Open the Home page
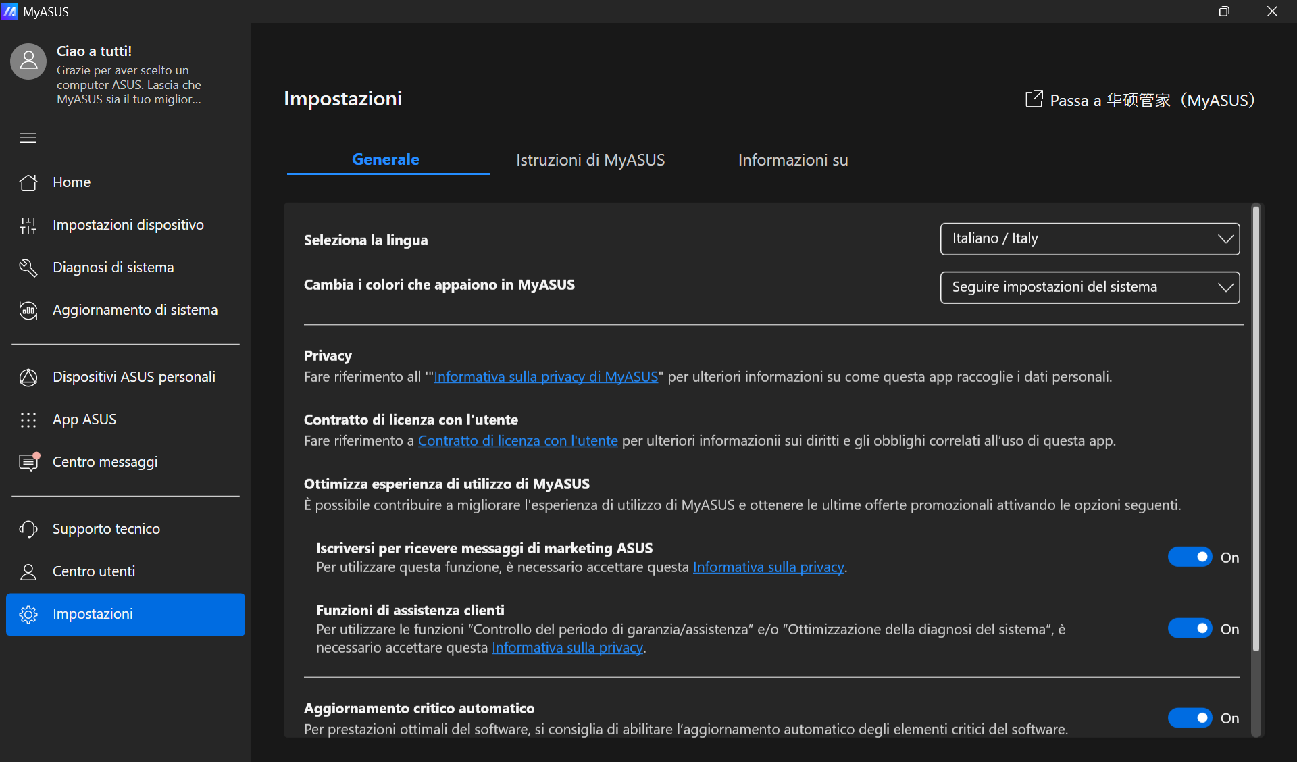This screenshot has width=1297, height=762. pos(126,182)
